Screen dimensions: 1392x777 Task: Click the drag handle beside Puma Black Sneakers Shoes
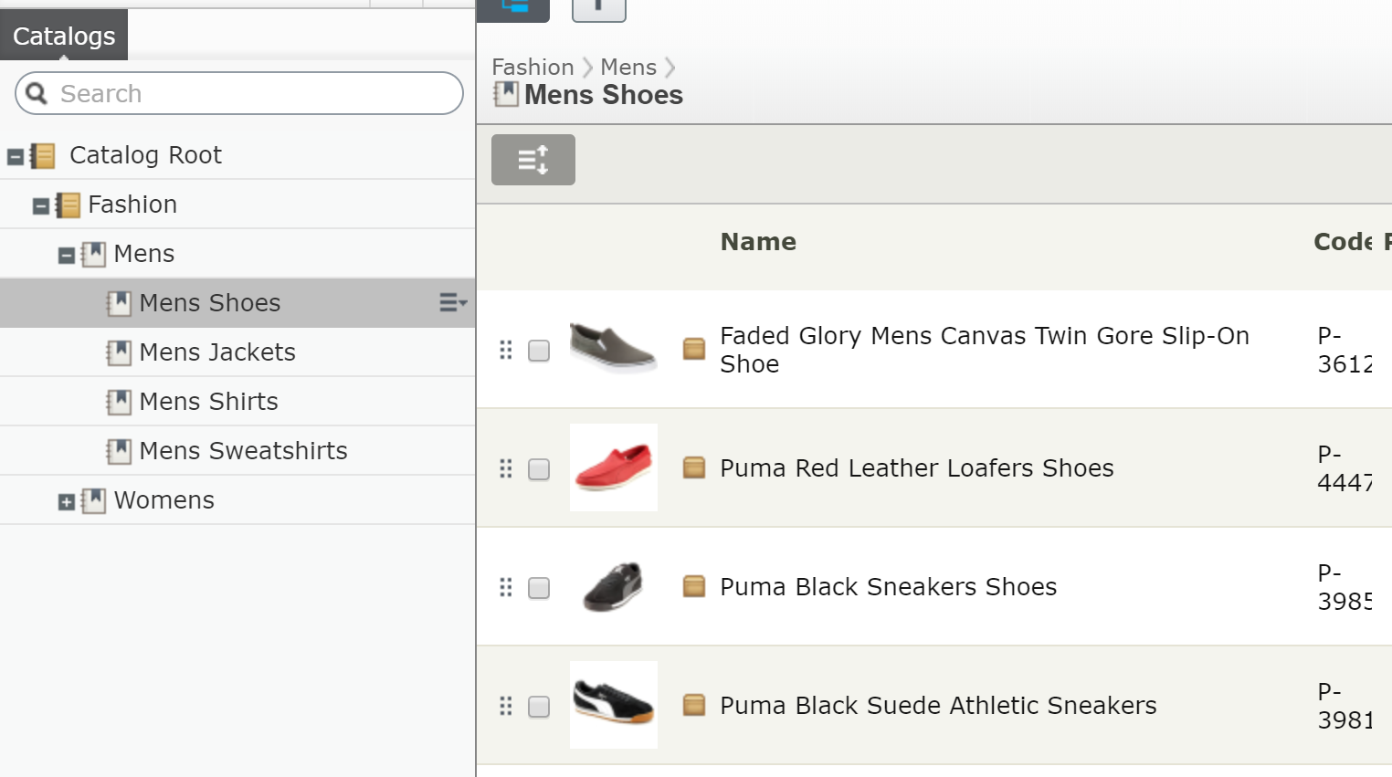[506, 587]
